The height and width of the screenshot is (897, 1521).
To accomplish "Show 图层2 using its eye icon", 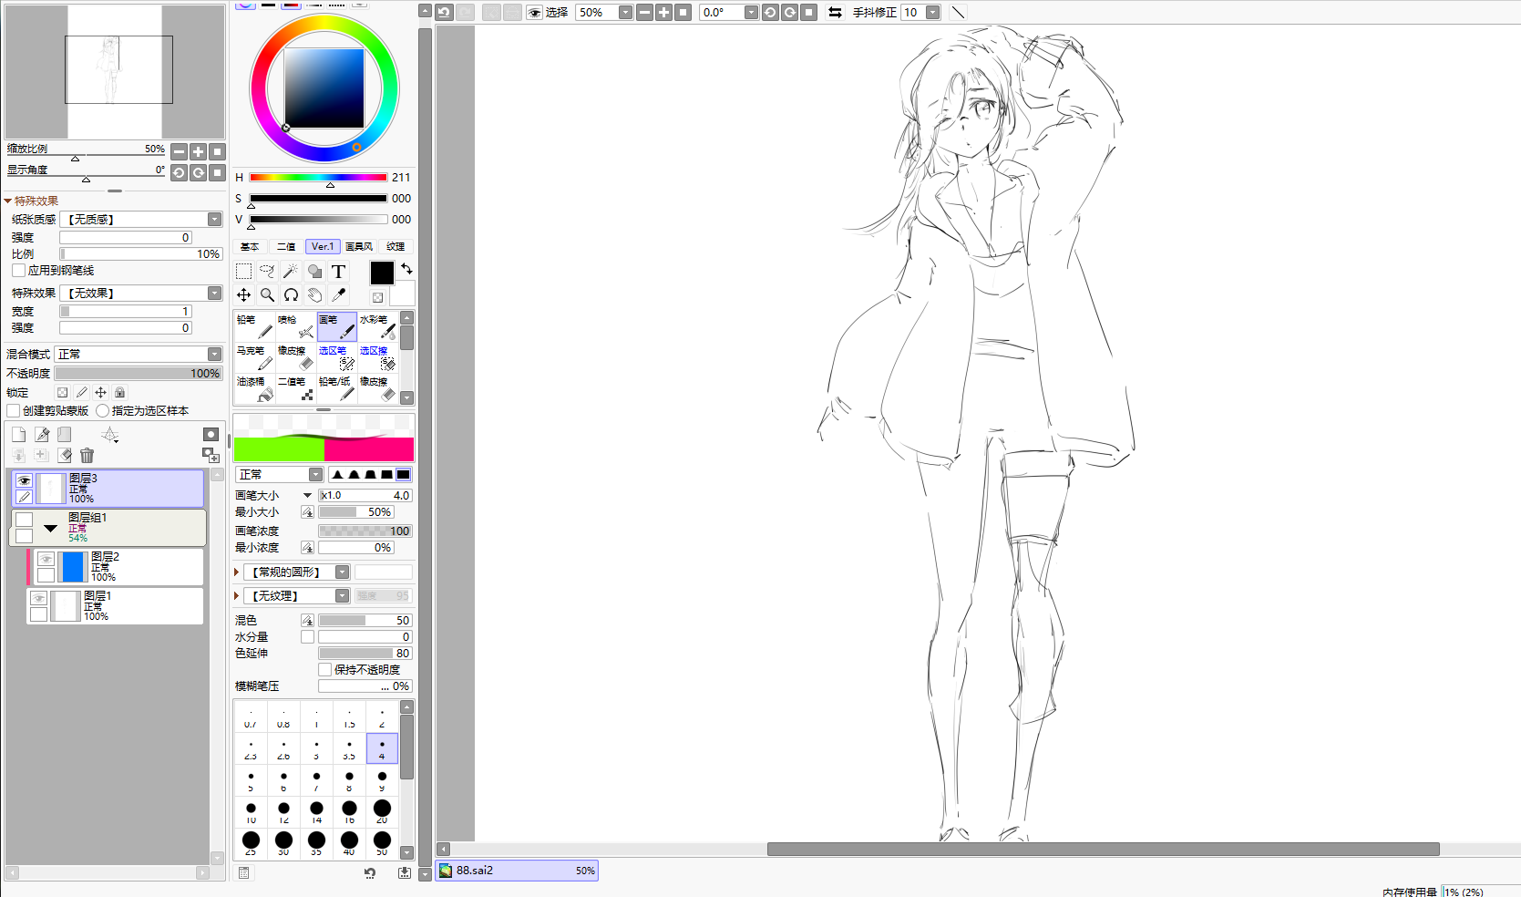I will (46, 559).
